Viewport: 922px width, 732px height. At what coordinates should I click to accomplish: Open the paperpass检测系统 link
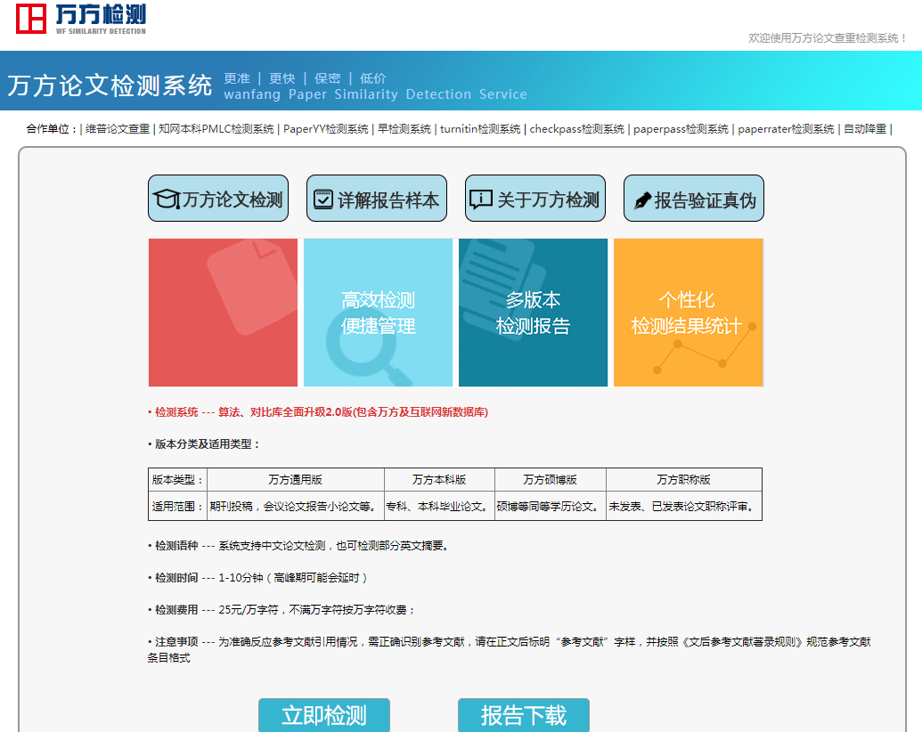tap(681, 129)
